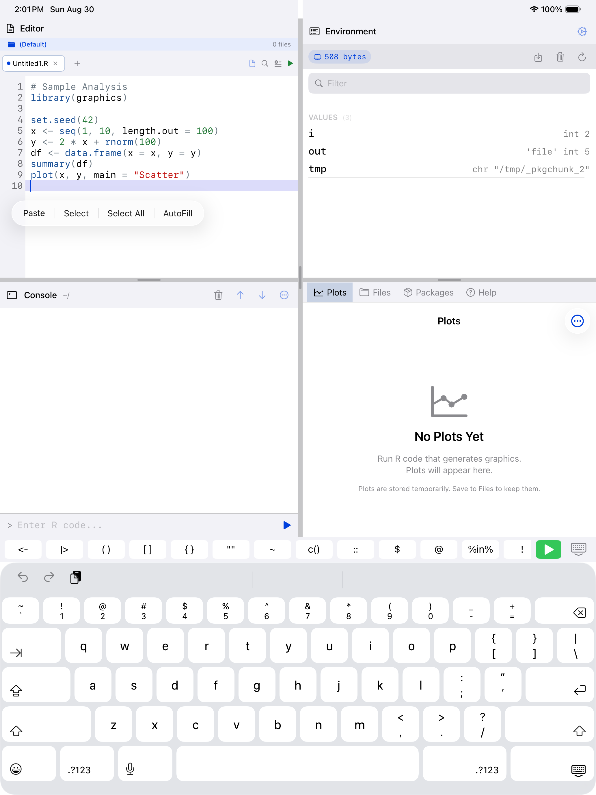Open the Plots panel ellipsis menu
The width and height of the screenshot is (596, 795).
point(577,321)
